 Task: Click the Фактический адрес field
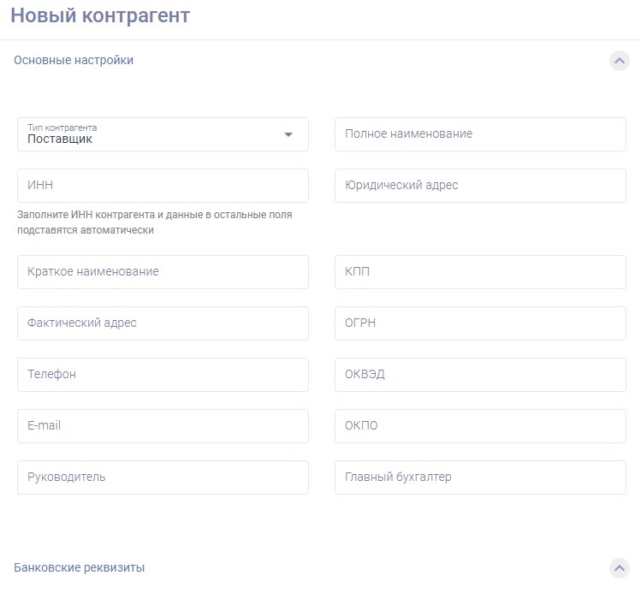point(163,323)
